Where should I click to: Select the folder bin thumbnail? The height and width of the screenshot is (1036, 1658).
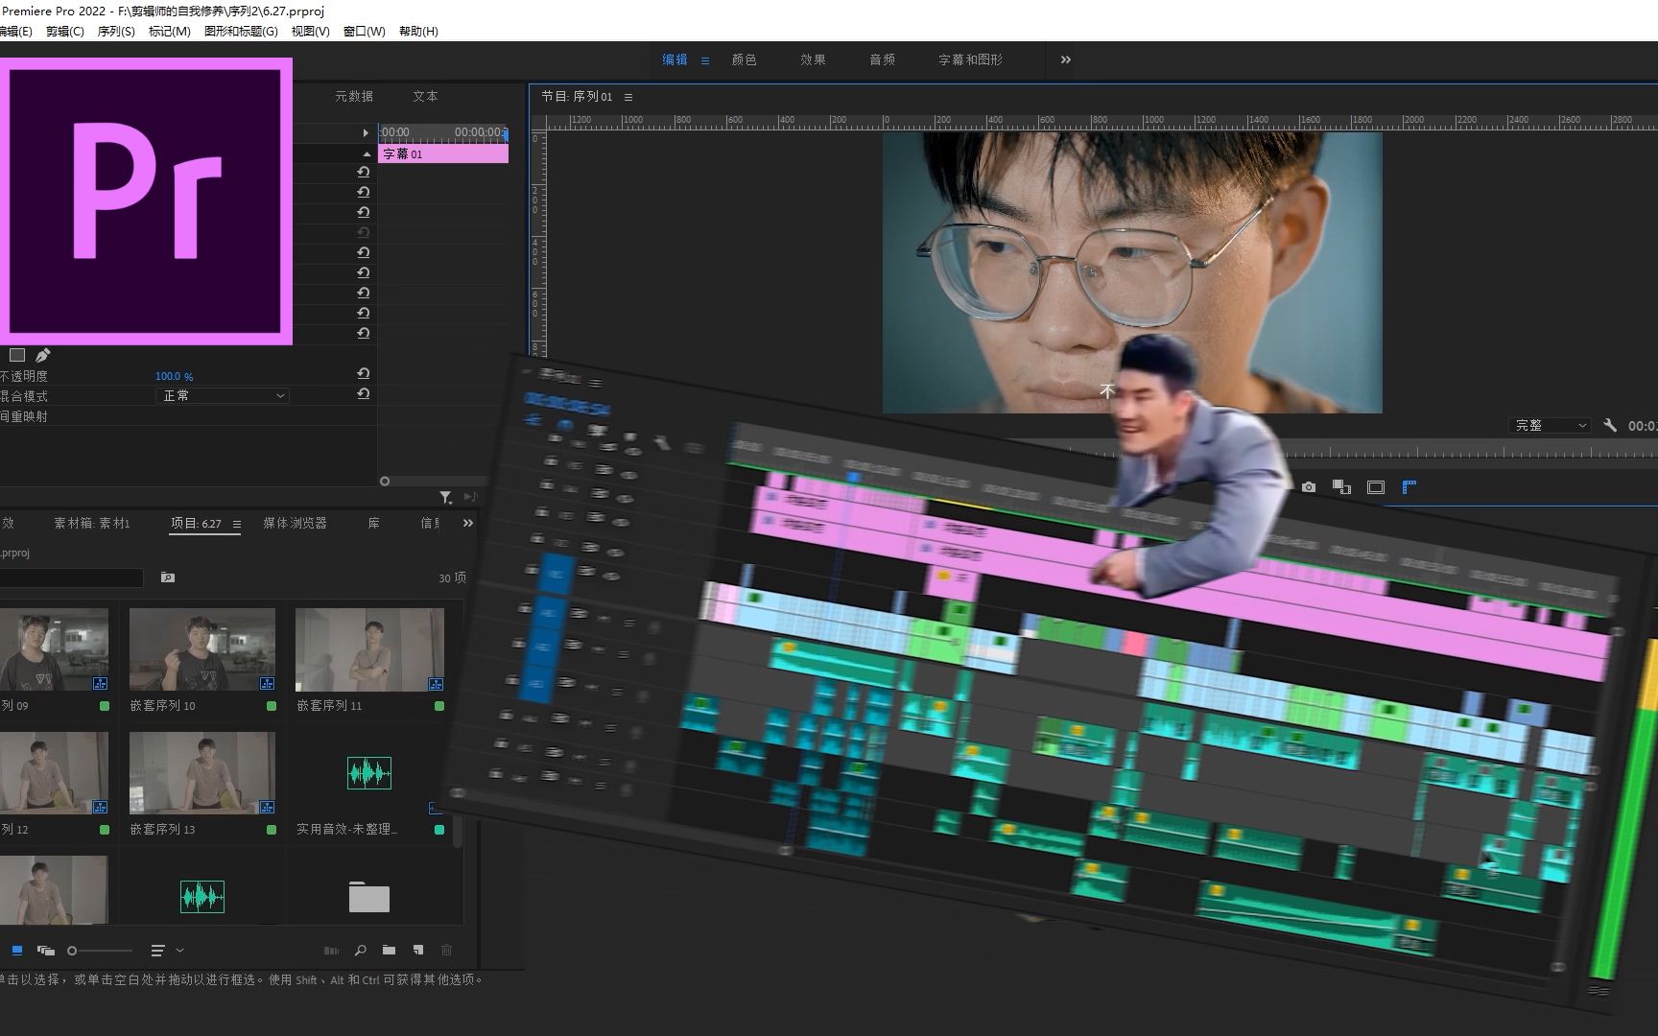click(x=369, y=897)
